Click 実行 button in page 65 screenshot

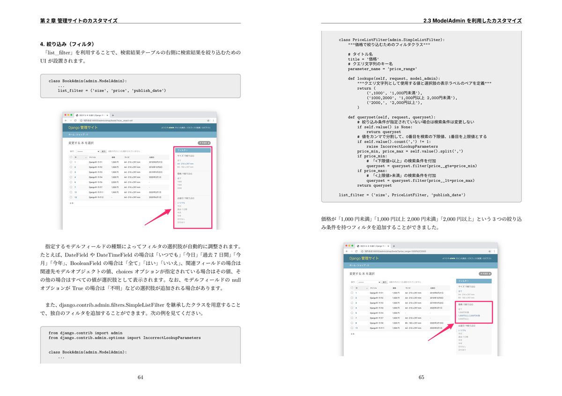click(x=385, y=282)
